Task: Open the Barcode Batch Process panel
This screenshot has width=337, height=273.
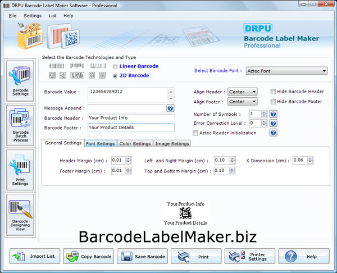Action: point(20,125)
